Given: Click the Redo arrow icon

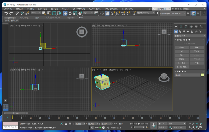Looking at the screenshot, I should (11, 13).
